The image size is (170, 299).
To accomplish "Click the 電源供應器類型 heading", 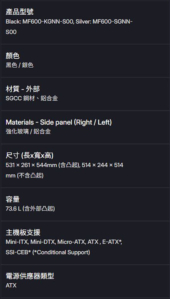I will tap(30, 276).
